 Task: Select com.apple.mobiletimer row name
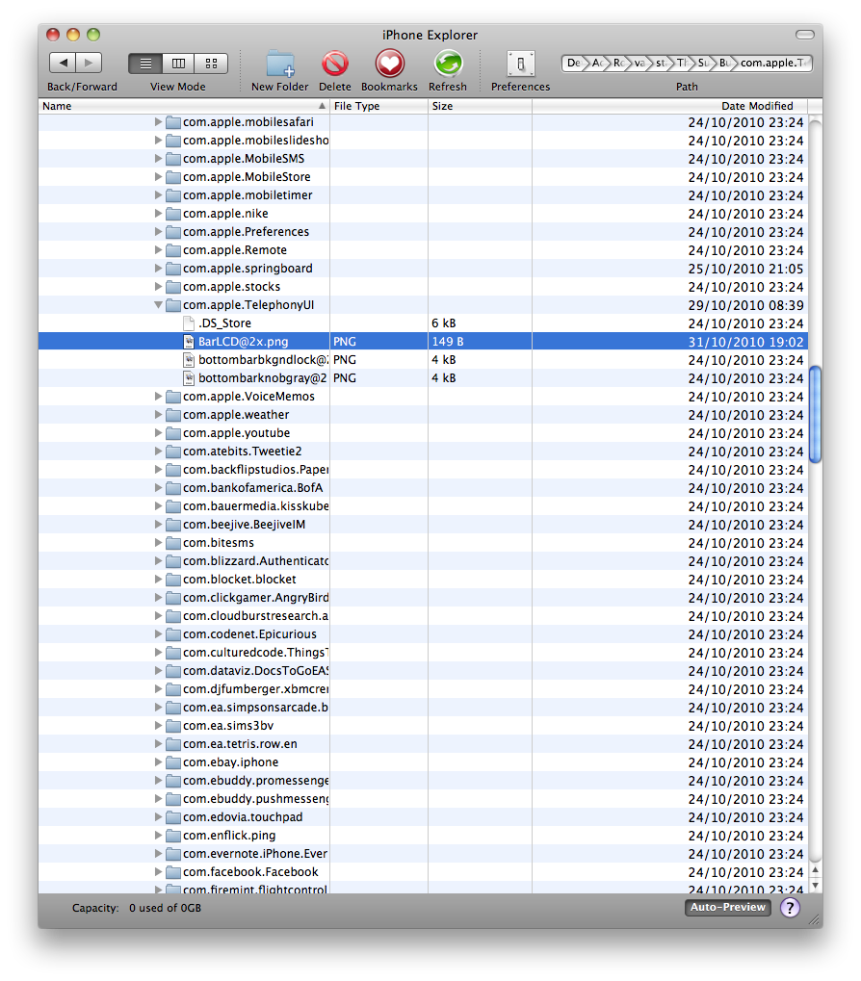coord(248,195)
